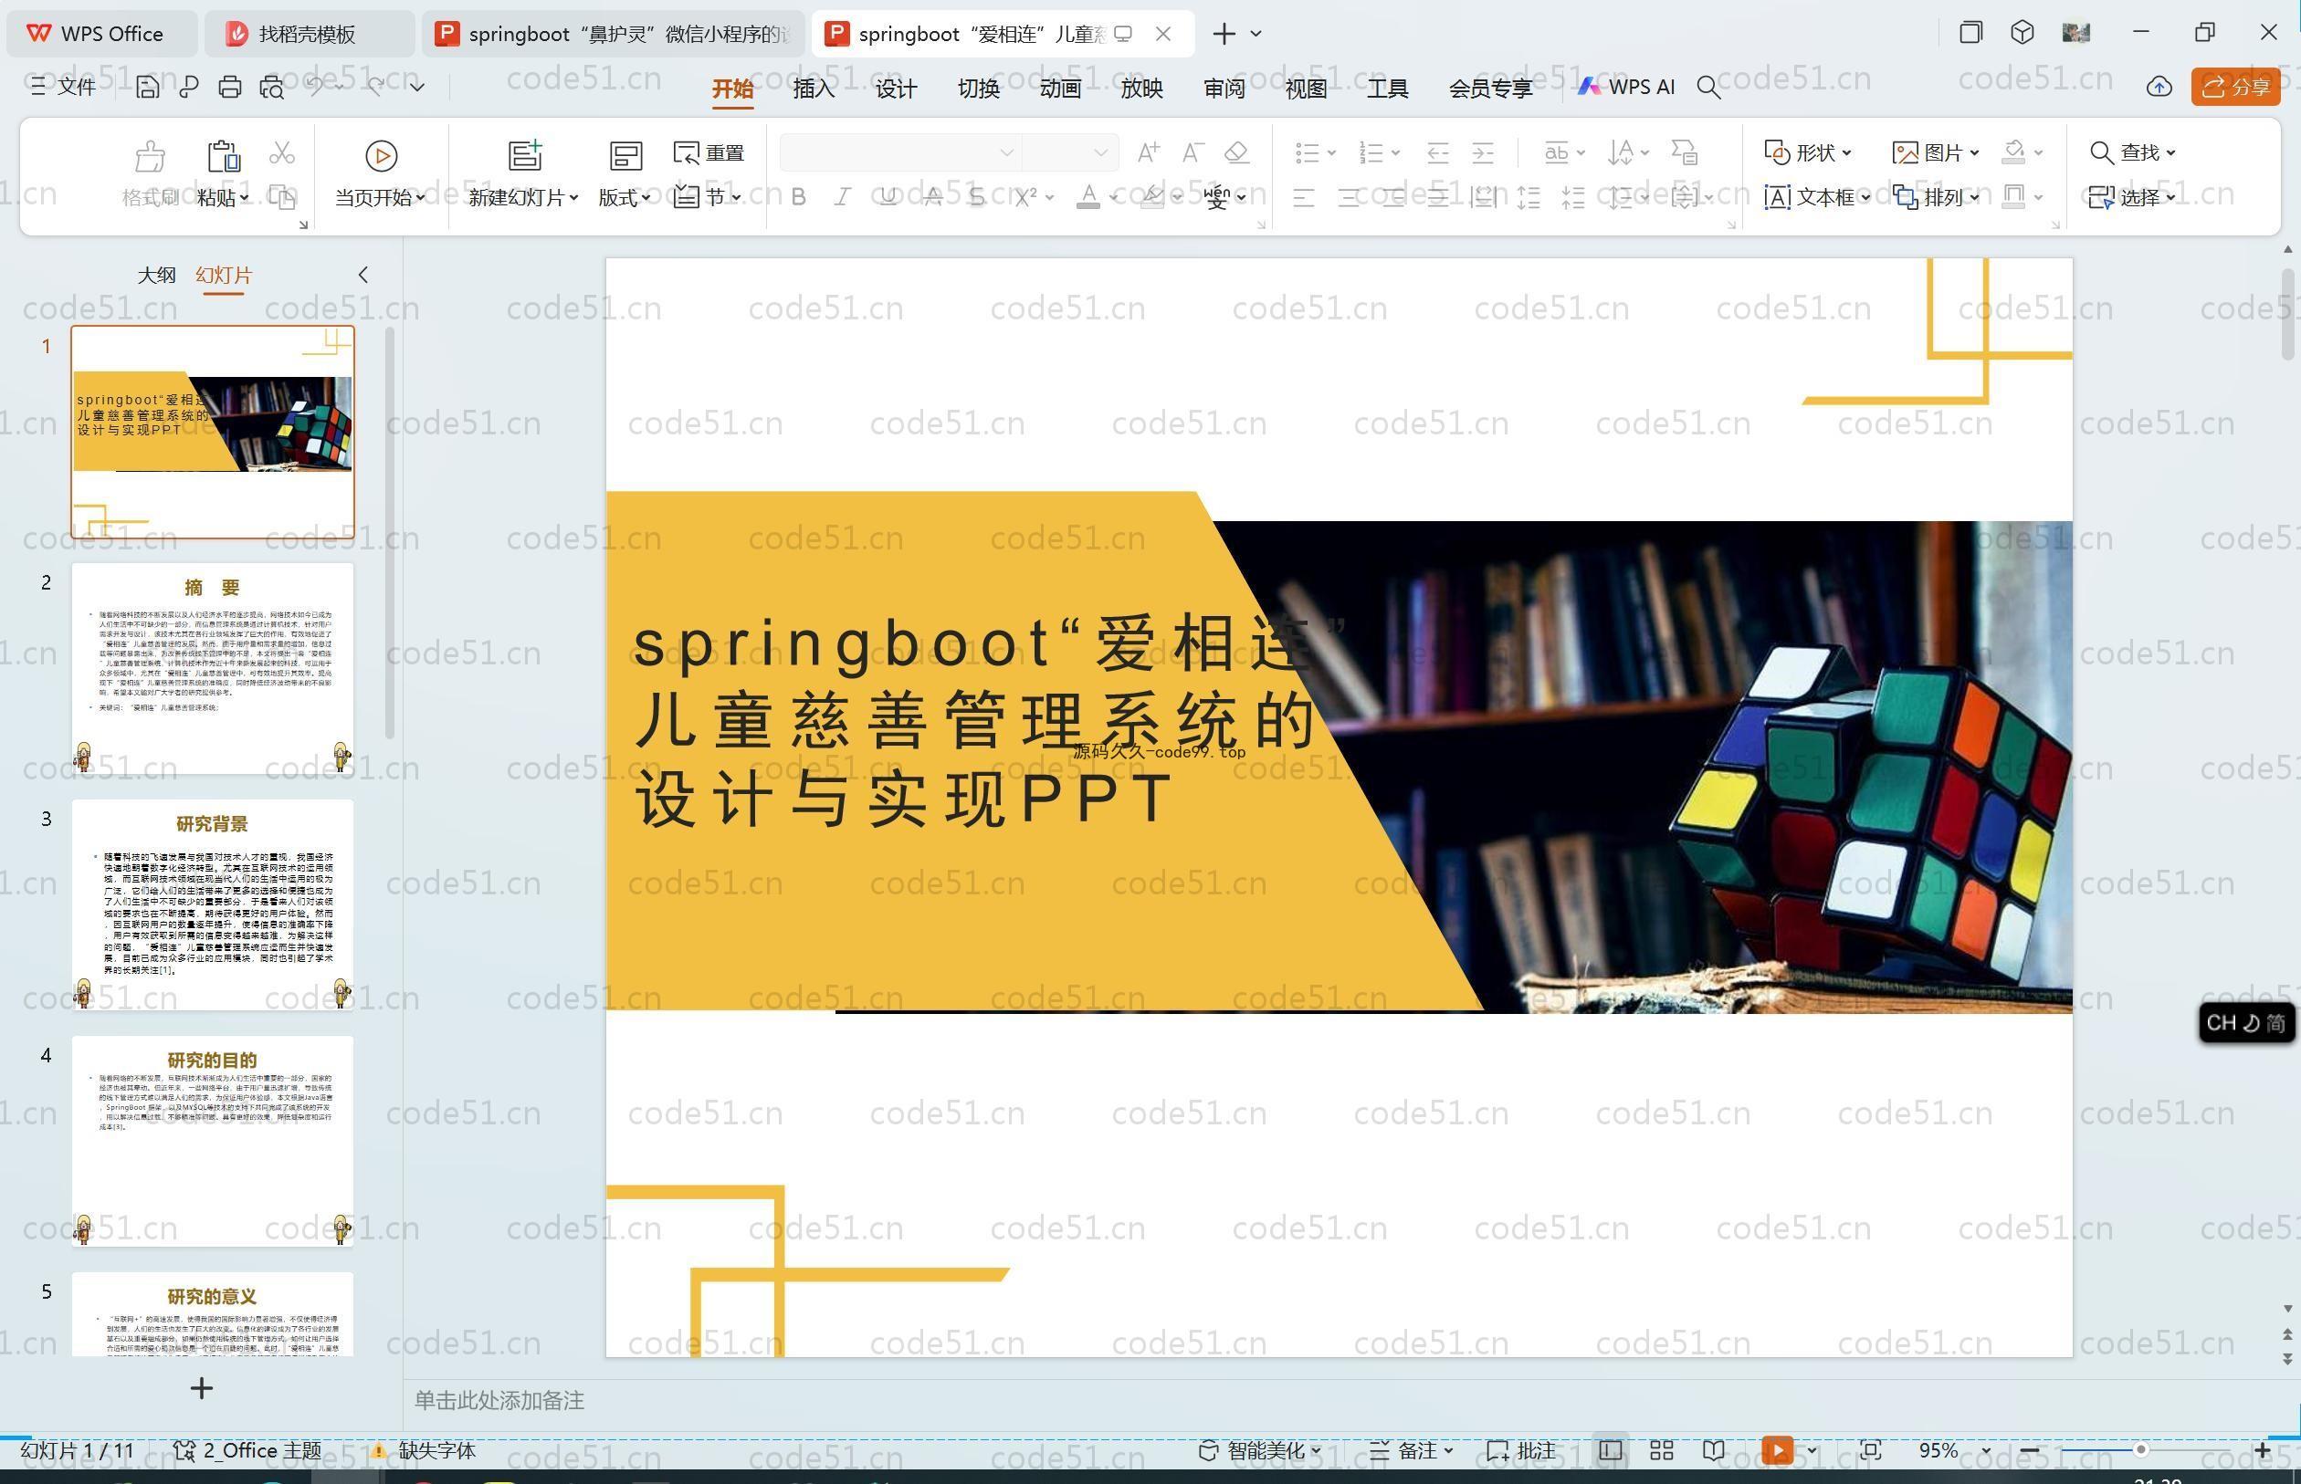Start slideshow with play circle icon
2301x1484 pixels.
tap(381, 155)
